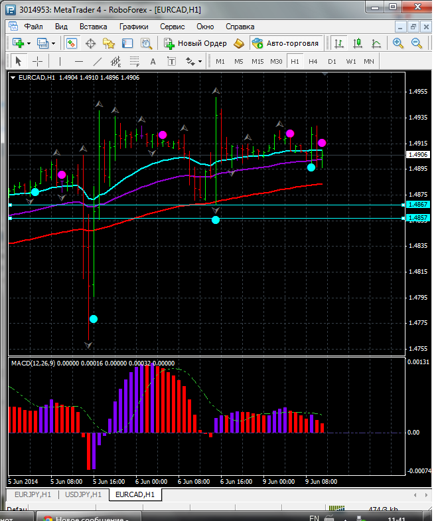Select the crosshair cursor tool
Image resolution: width=438 pixels, height=521 pixels.
point(37,61)
